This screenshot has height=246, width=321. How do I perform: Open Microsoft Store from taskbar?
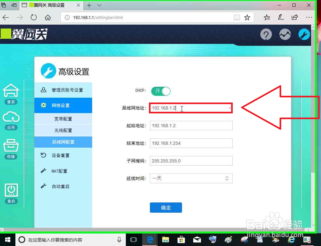(181, 240)
